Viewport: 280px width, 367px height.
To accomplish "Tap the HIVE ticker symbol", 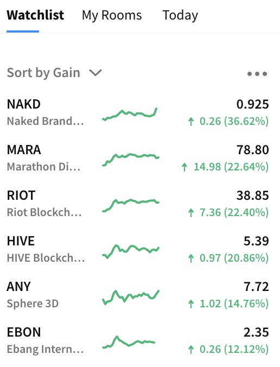I will [21, 241].
